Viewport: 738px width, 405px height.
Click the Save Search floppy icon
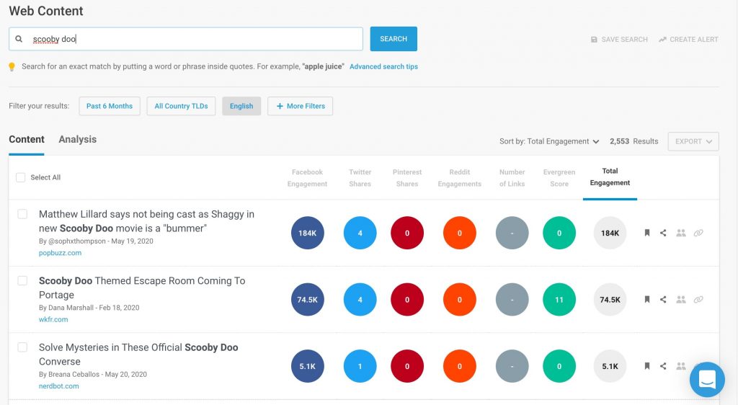pos(594,40)
